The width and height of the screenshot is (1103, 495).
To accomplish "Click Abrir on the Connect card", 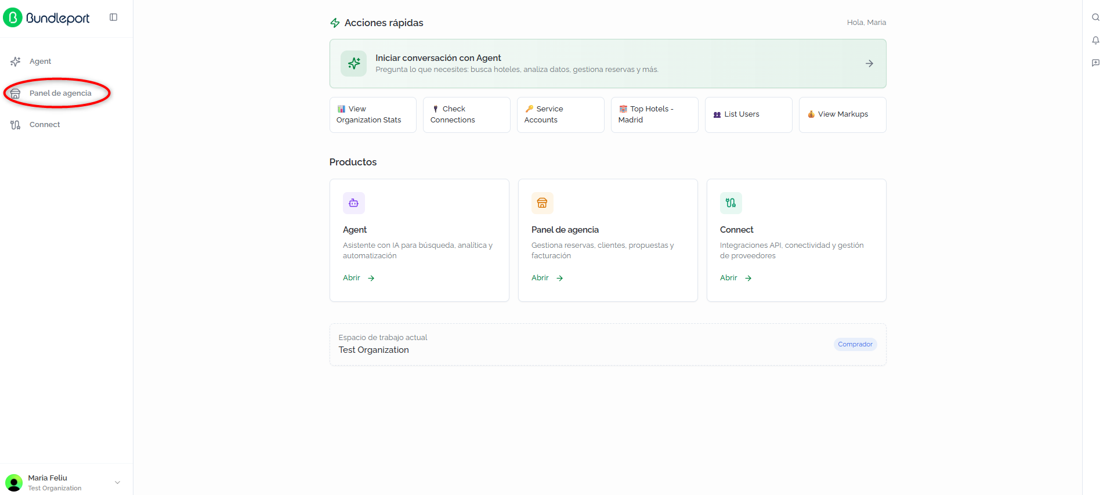I will click(x=736, y=278).
